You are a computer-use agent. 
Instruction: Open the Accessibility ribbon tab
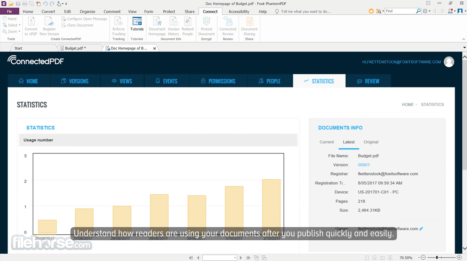click(239, 11)
